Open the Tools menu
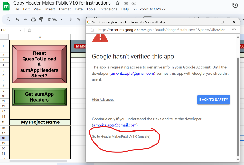 pos(91,9)
